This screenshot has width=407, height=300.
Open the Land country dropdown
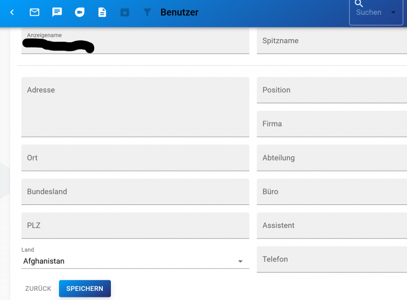[135, 261]
